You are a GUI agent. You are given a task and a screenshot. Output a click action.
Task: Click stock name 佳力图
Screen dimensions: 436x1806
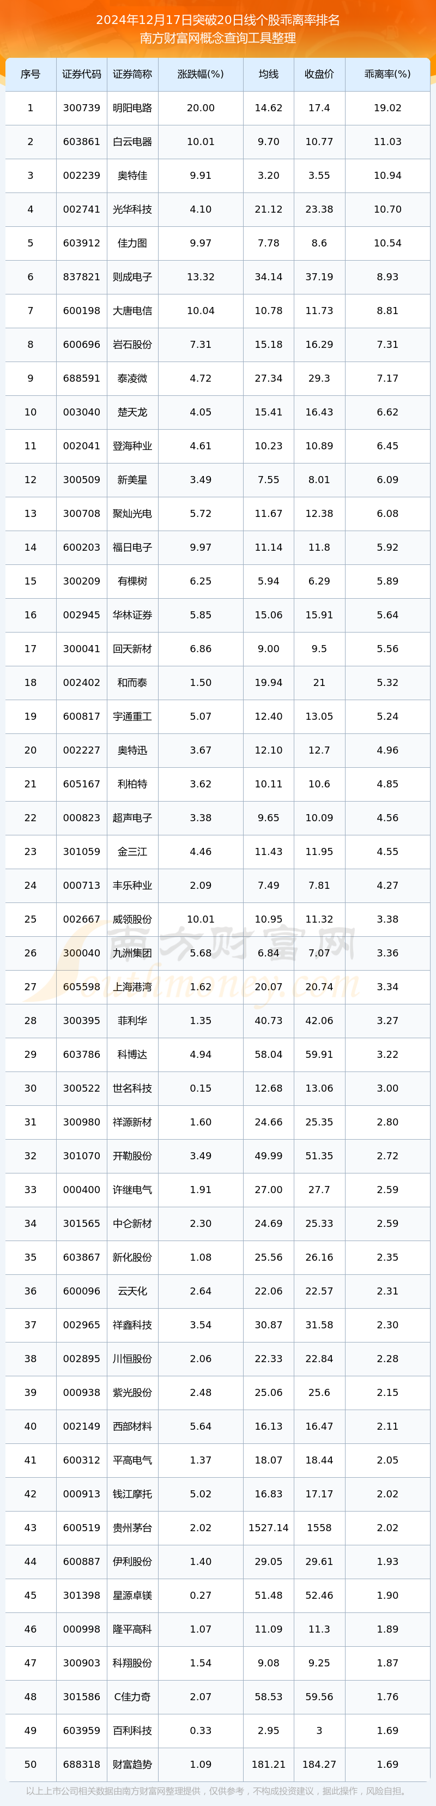132,243
